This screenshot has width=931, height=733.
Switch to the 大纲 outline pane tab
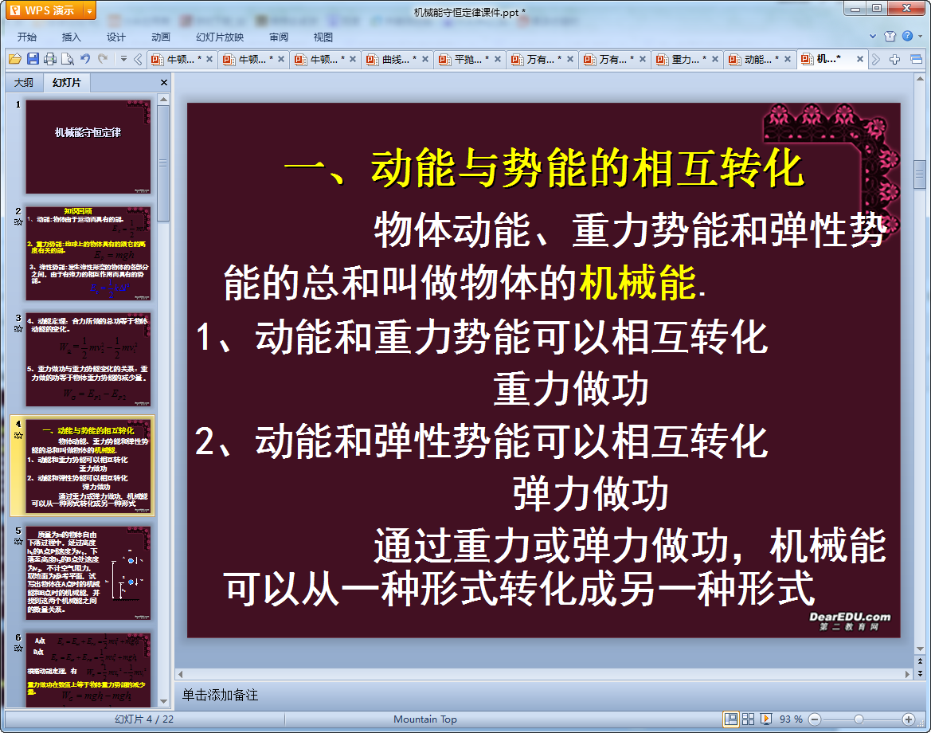pyautogui.click(x=24, y=83)
